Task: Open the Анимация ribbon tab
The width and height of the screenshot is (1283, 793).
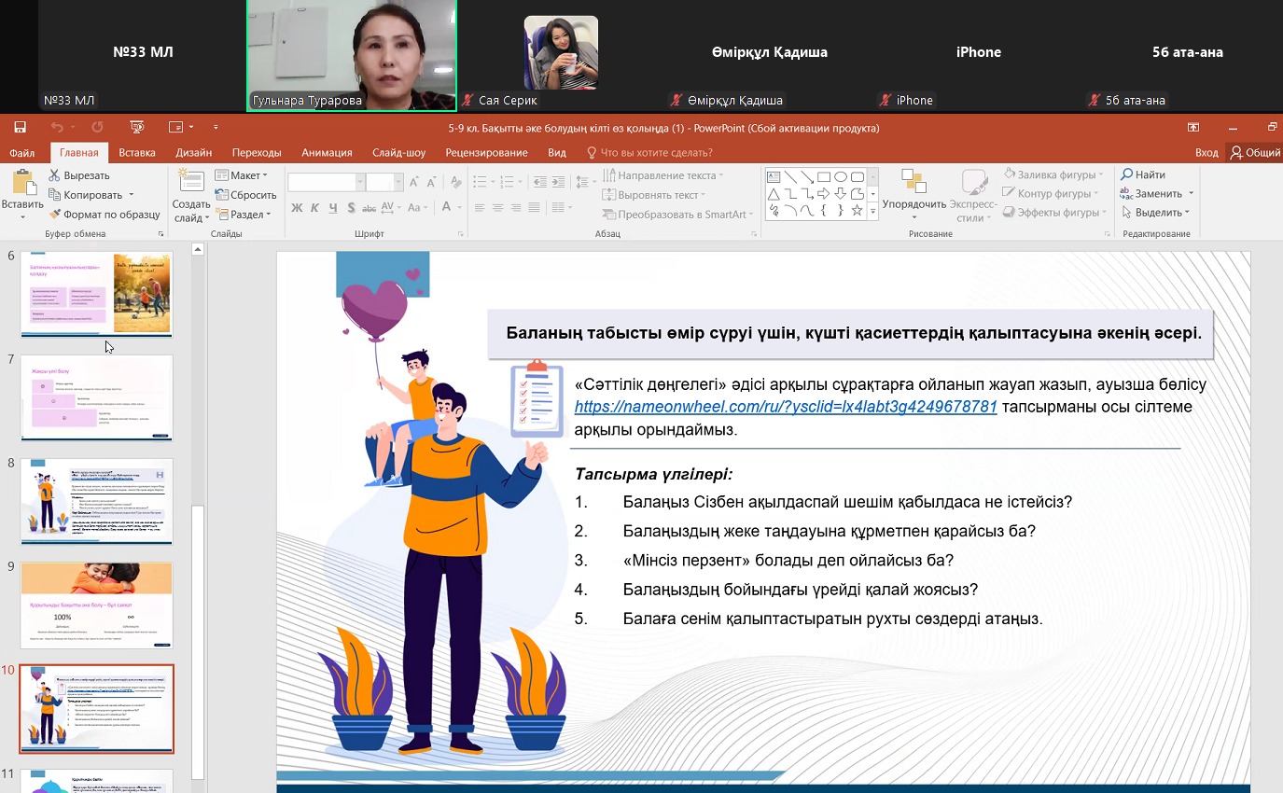Action: [327, 153]
